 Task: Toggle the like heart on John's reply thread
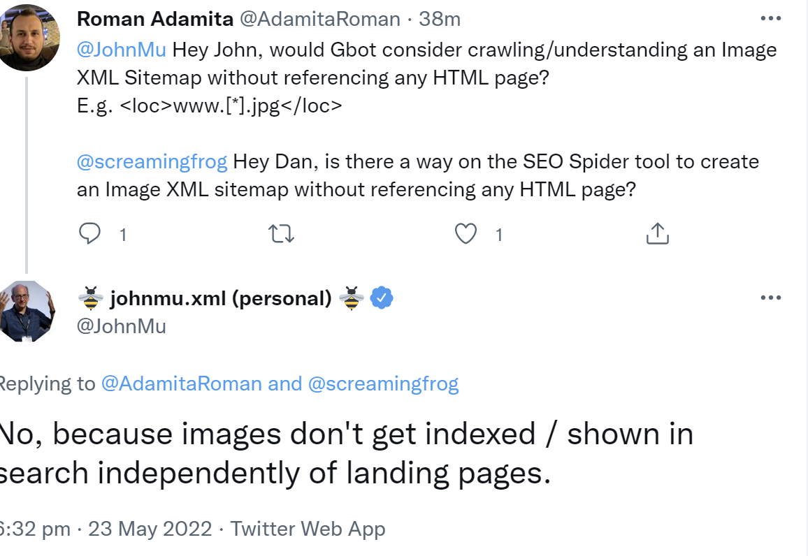[465, 234]
